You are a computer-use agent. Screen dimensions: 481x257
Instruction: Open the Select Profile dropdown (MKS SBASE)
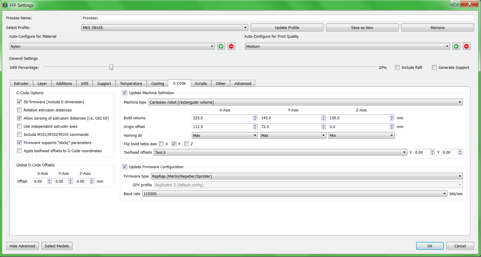tap(165, 27)
